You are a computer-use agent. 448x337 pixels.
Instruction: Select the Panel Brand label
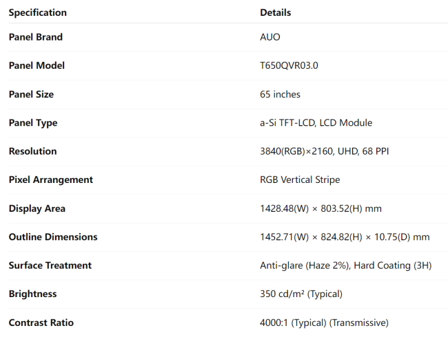tap(35, 37)
